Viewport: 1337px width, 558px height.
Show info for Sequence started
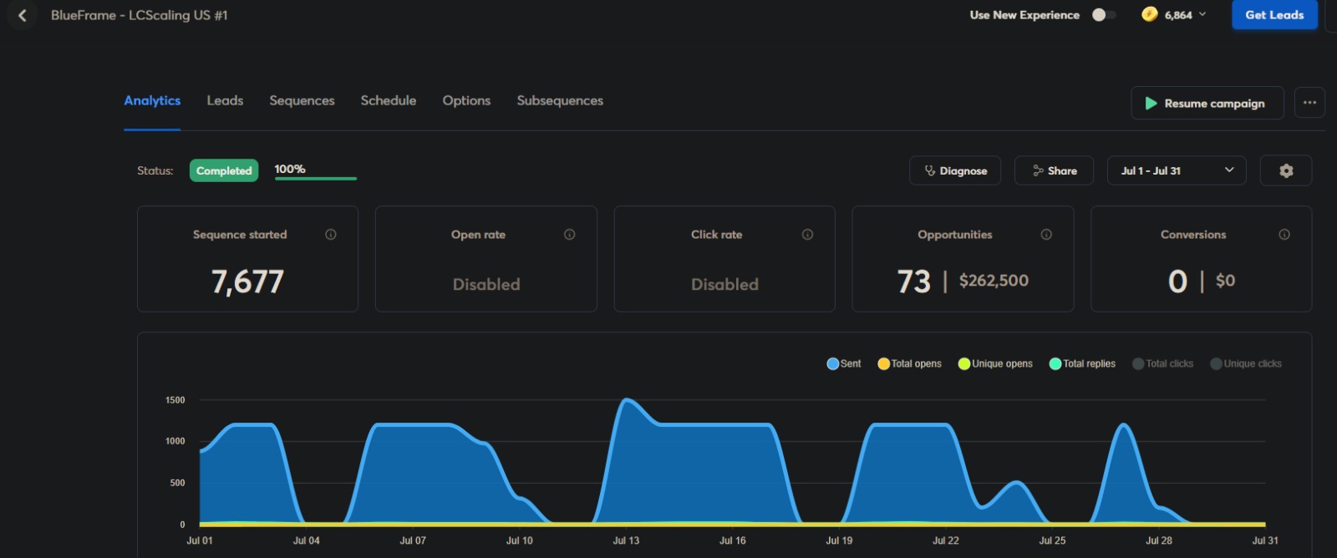pos(331,235)
